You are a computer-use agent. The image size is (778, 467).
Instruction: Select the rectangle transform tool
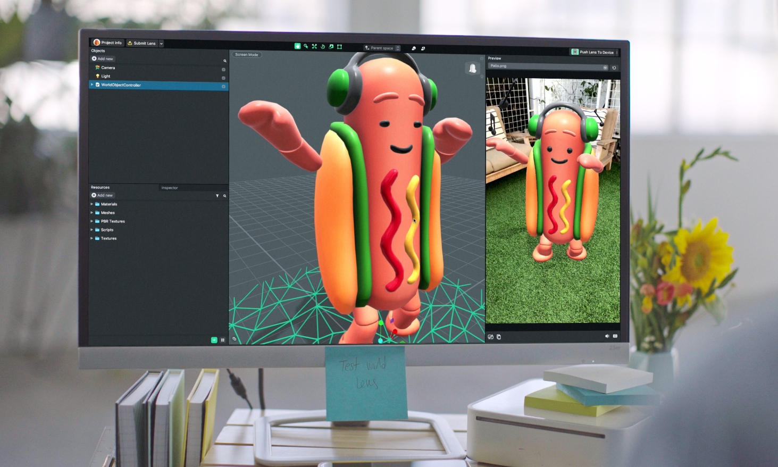point(339,47)
